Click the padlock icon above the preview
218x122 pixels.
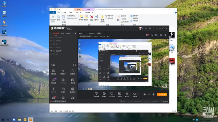152,35
